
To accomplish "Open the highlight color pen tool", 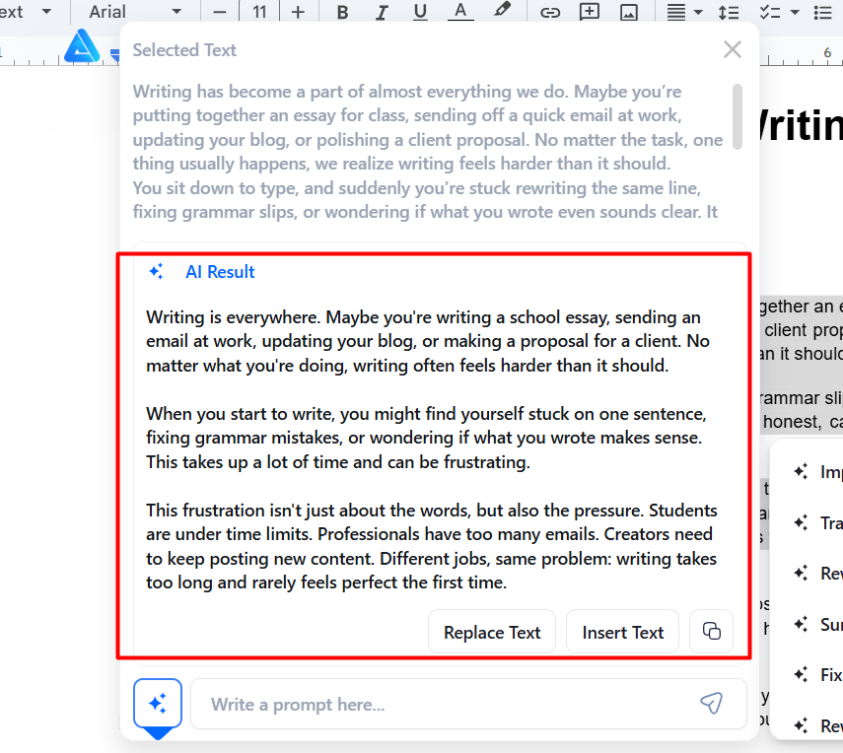I will pos(502,11).
